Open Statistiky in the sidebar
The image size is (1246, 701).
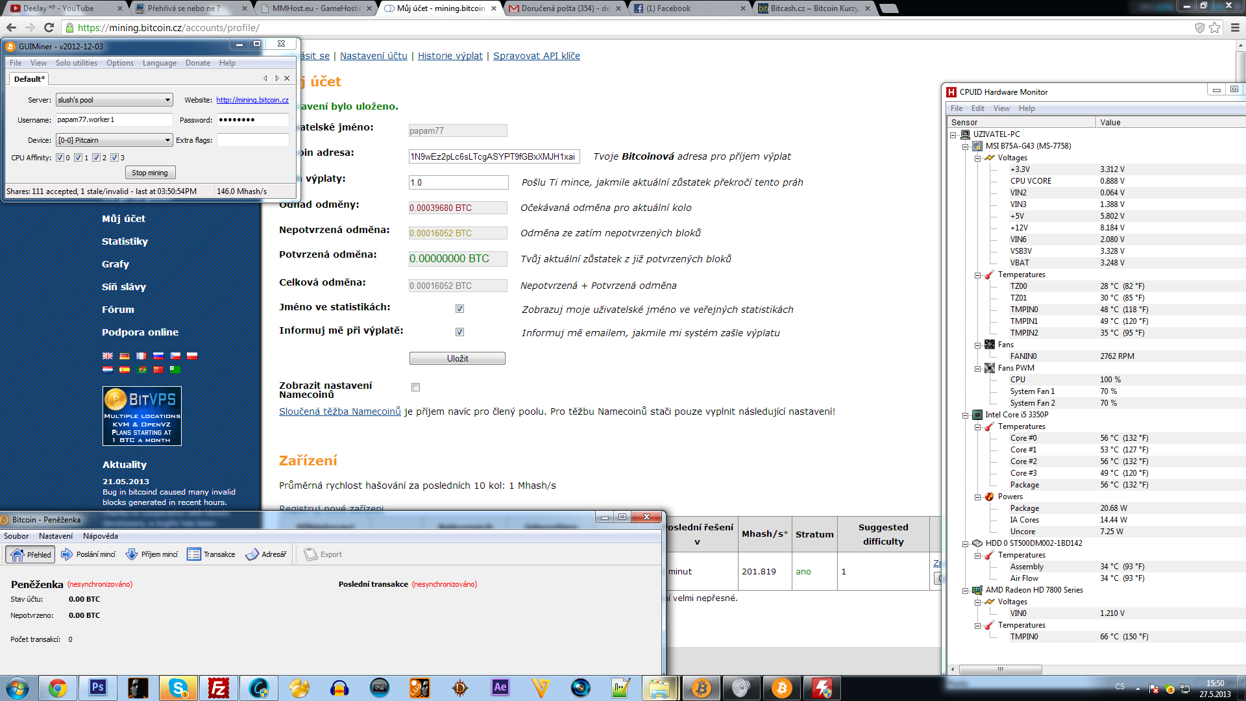125,241
